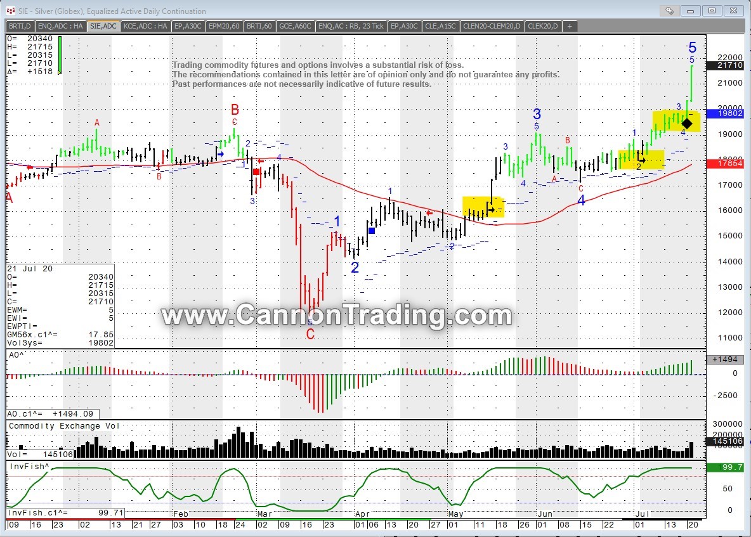Viewport: 751px width, 537px height.
Task: Open the KCE,ADC : HA tab
Action: (145, 26)
